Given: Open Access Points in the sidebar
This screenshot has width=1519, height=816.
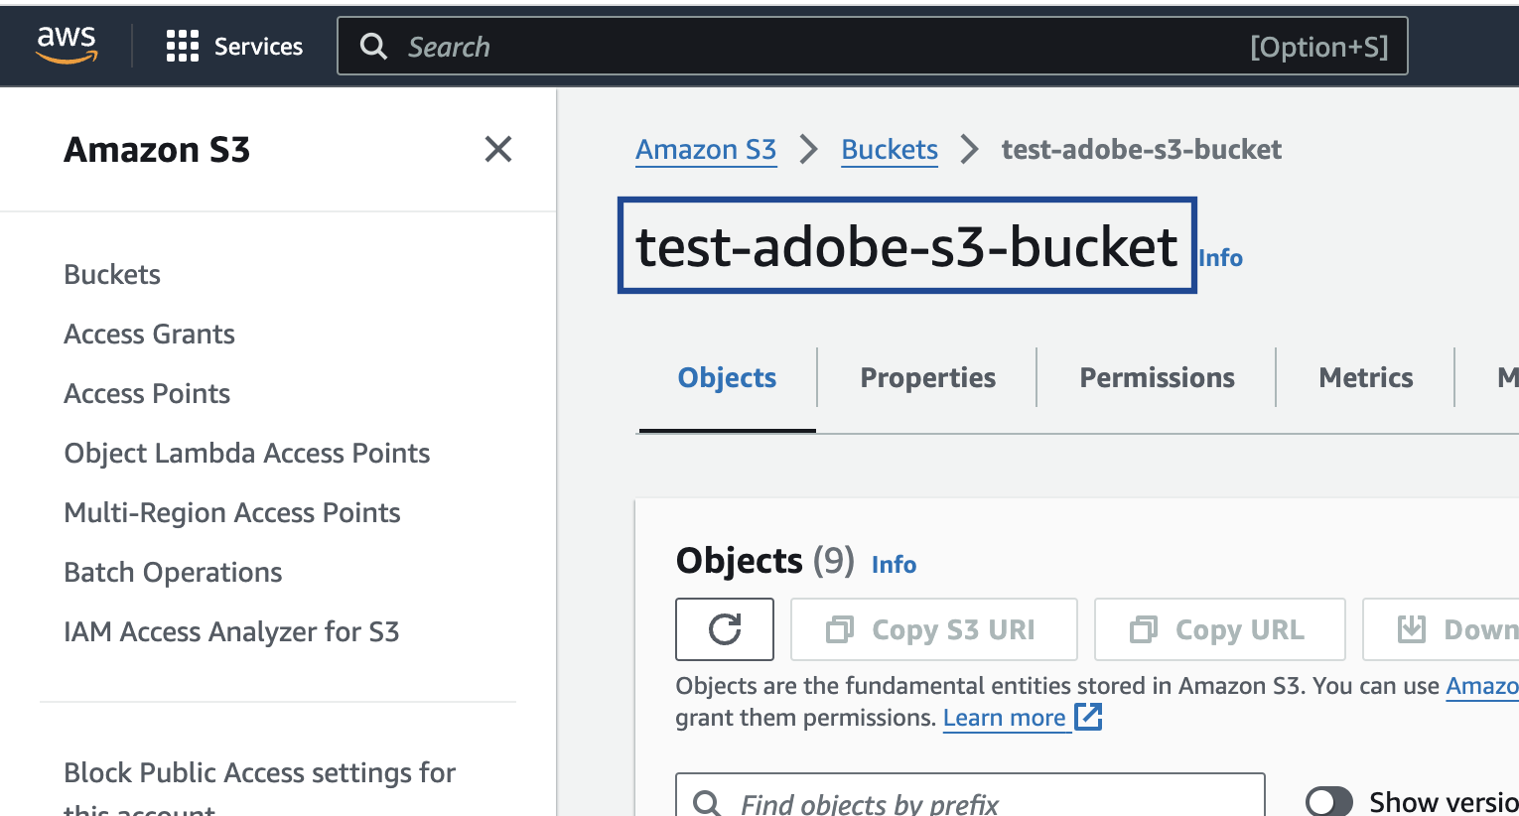Looking at the screenshot, I should pos(147,393).
